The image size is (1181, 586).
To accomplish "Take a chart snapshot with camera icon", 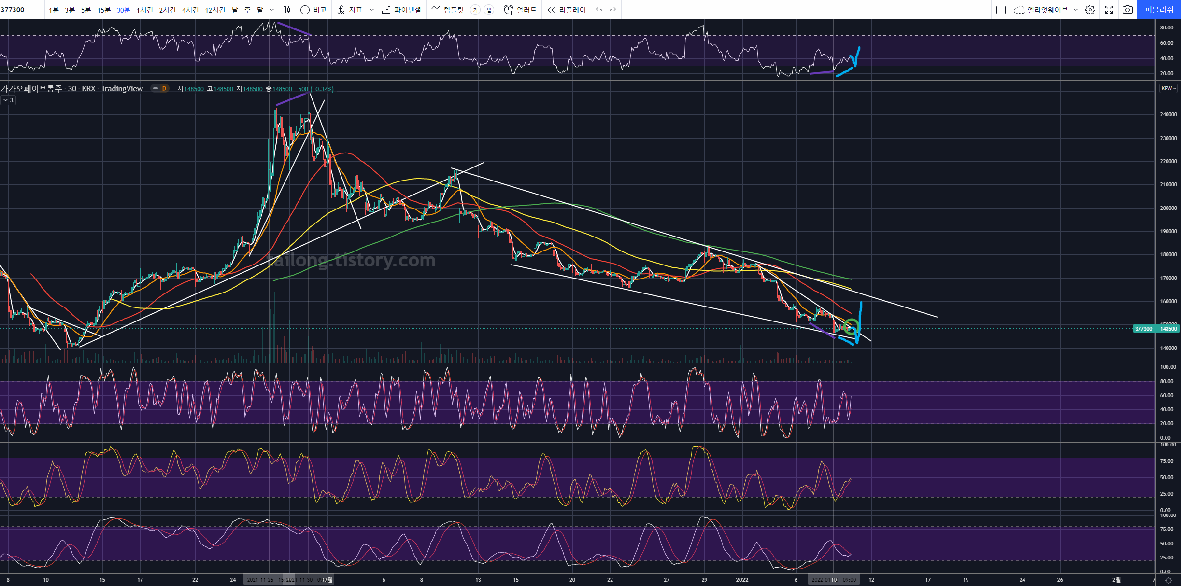I will click(1127, 10).
